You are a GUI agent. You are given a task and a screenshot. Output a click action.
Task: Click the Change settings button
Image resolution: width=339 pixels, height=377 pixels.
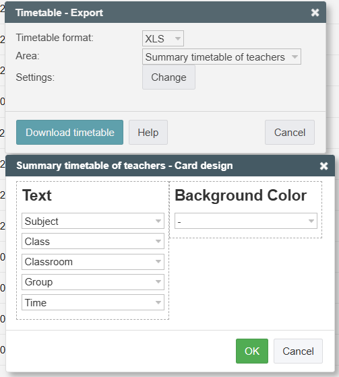point(168,77)
